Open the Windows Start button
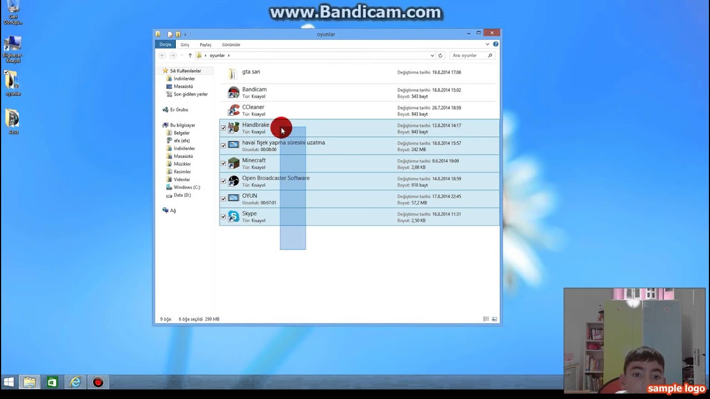This screenshot has height=399, width=710. pos(9,382)
